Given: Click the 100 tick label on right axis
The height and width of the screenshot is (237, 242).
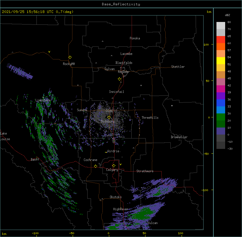Looking at the screenshot, I should click(206, 44).
